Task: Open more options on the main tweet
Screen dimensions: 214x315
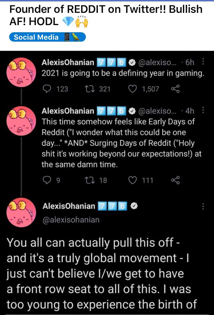Action: (x=203, y=206)
